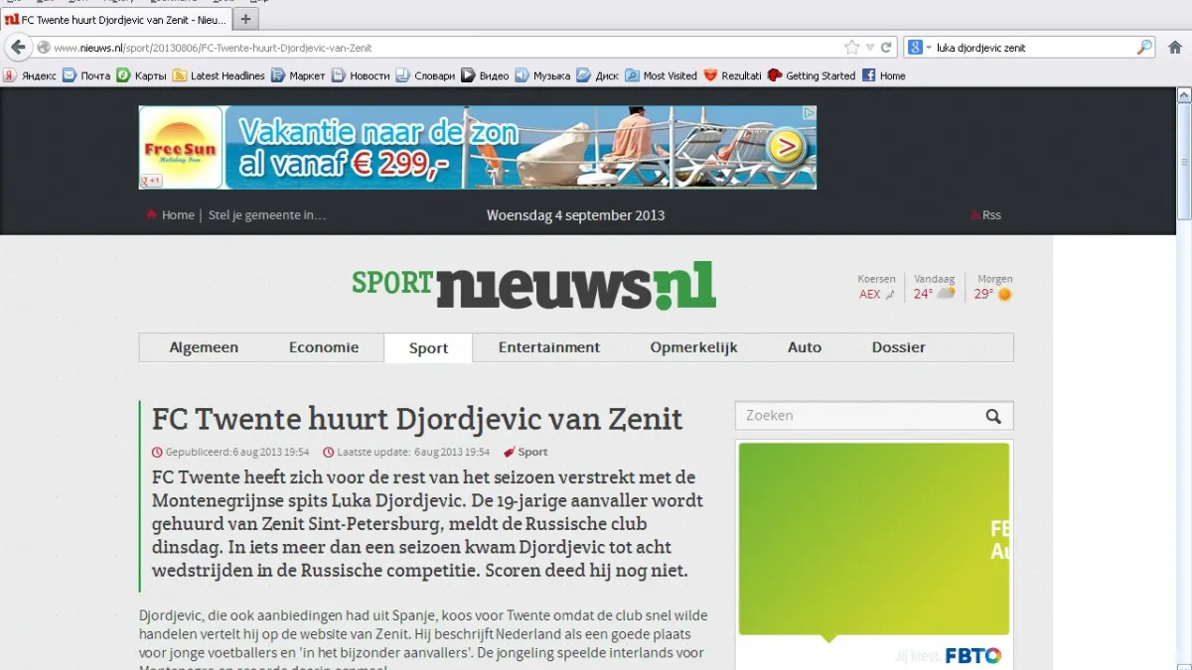Viewport: 1192px width, 670px height.
Task: Open the AEX Koersen indicator
Action: [x=876, y=294]
